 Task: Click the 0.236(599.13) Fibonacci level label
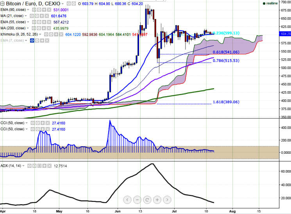tap(226, 33)
